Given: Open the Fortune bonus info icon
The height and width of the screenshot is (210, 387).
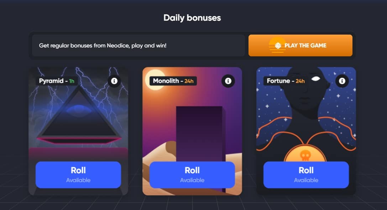Looking at the screenshot, I should [x=342, y=81].
